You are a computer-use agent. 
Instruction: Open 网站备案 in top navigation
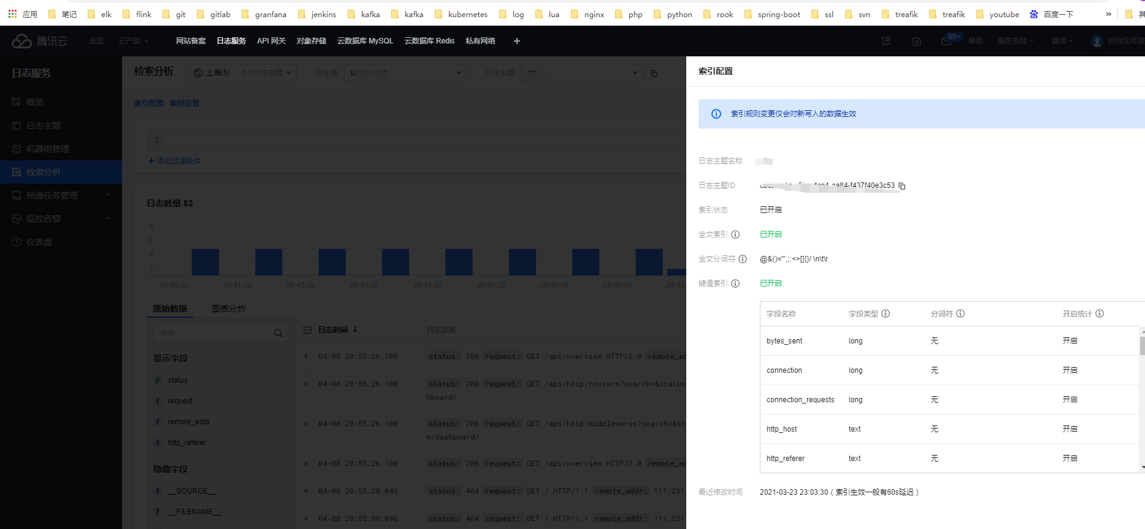point(191,41)
